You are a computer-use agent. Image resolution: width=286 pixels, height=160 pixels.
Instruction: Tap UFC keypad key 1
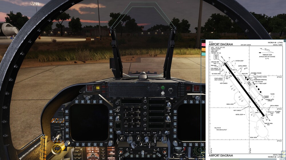[x=126, y=110]
